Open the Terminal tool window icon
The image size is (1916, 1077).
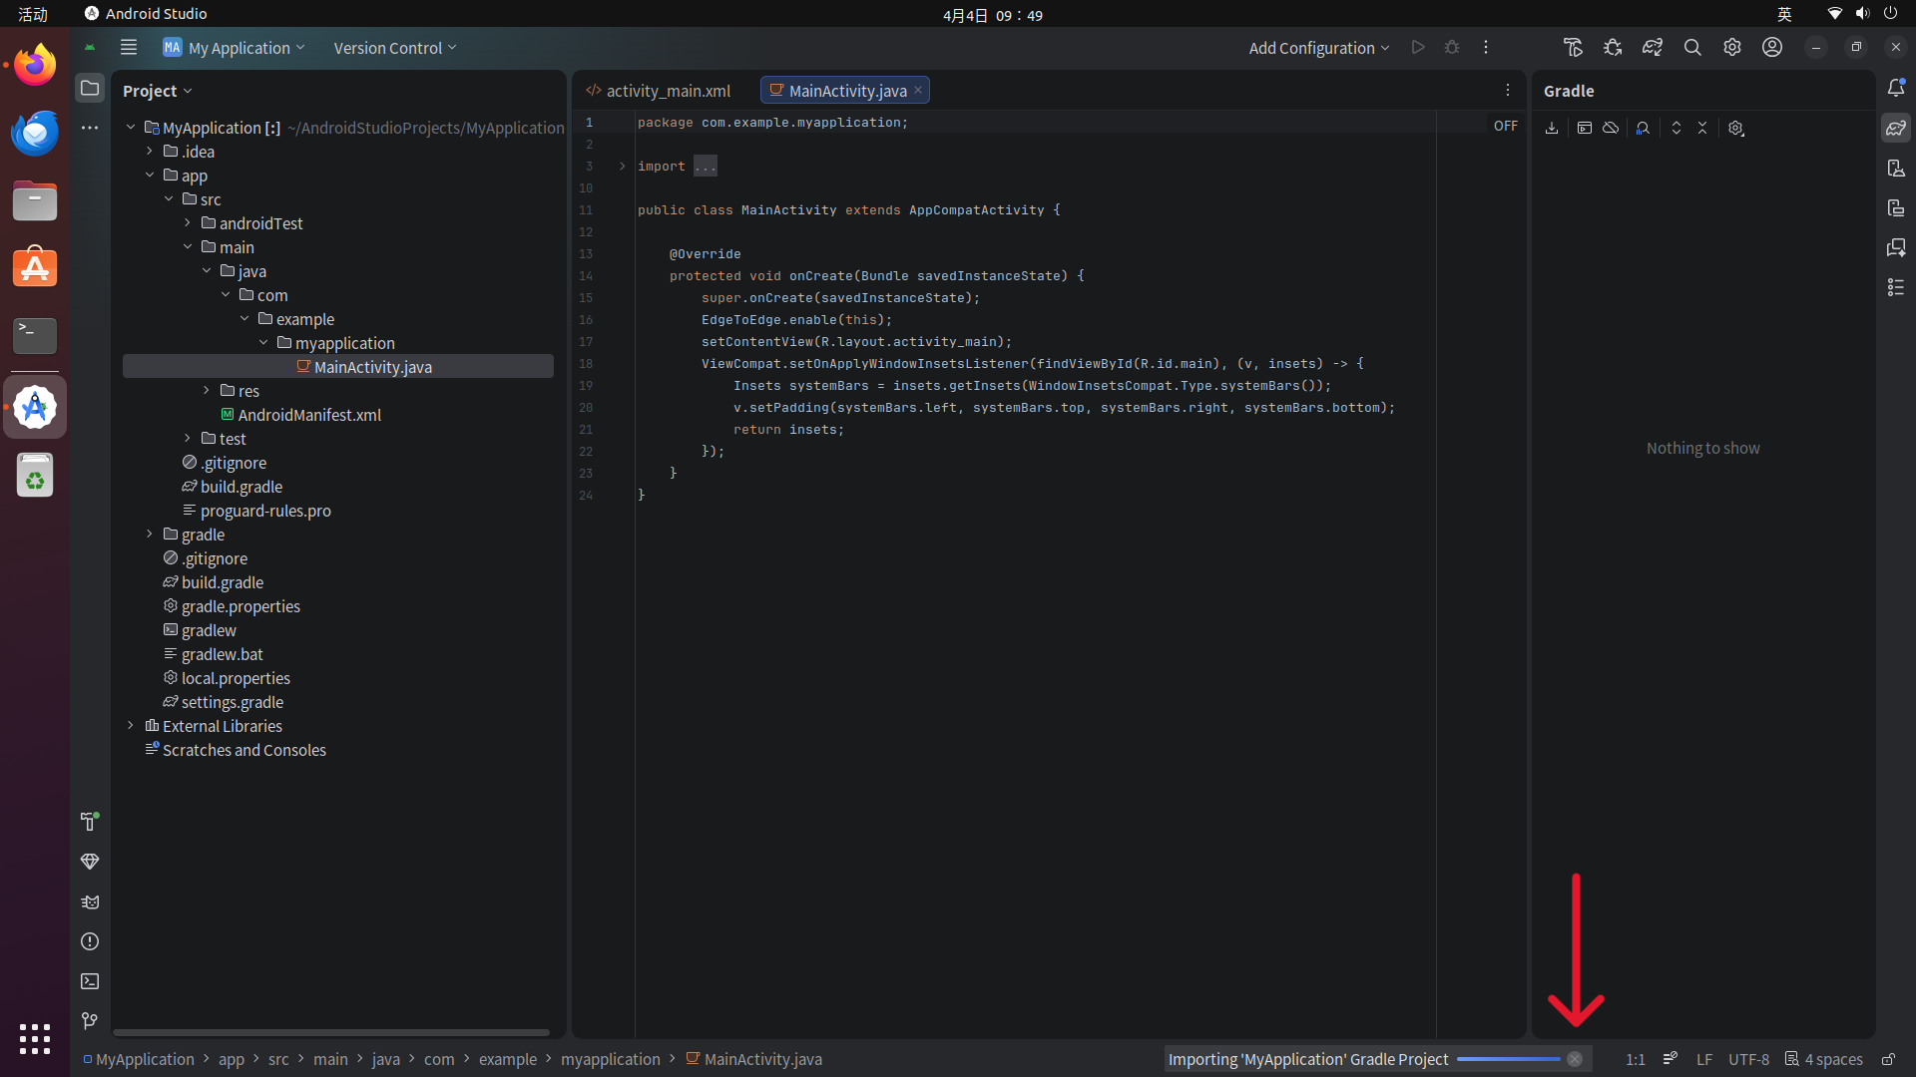(x=90, y=981)
